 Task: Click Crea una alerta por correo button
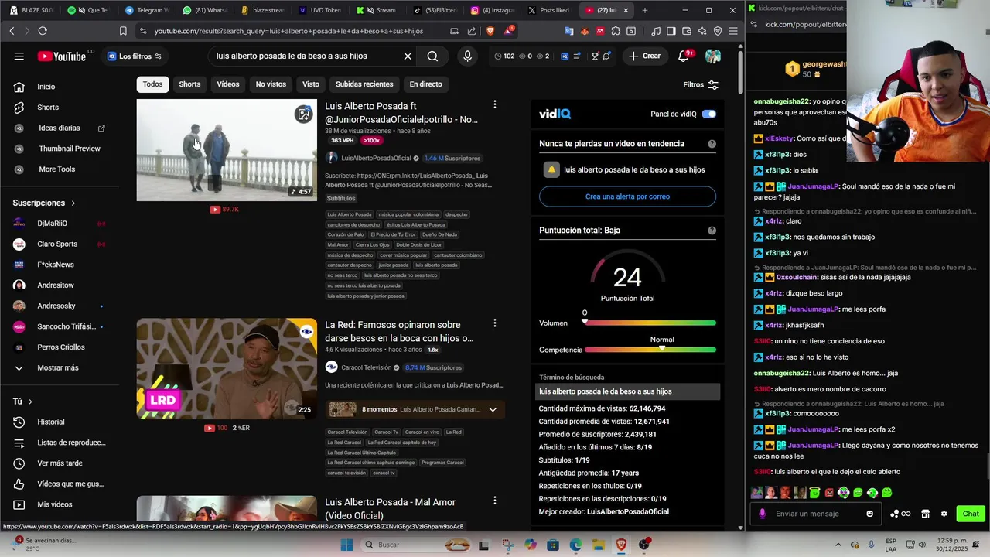point(627,196)
